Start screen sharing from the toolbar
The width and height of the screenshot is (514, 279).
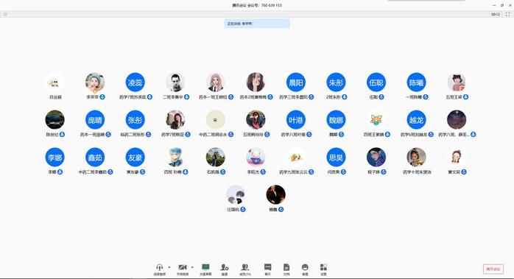(205, 267)
